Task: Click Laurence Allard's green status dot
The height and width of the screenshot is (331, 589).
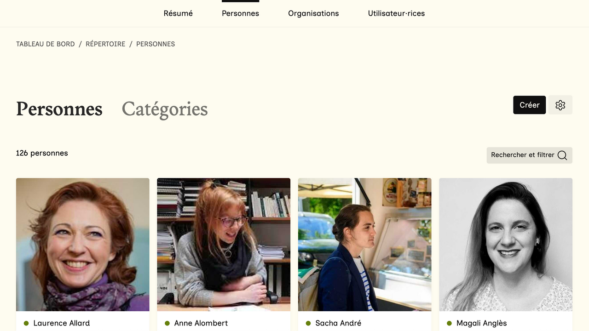Action: click(26, 323)
